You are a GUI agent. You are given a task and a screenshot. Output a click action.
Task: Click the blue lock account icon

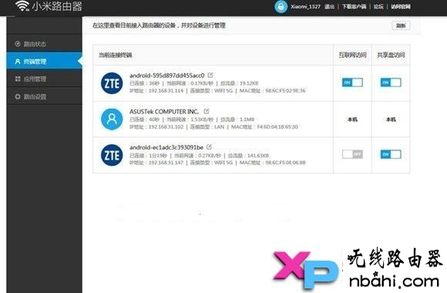281,6
